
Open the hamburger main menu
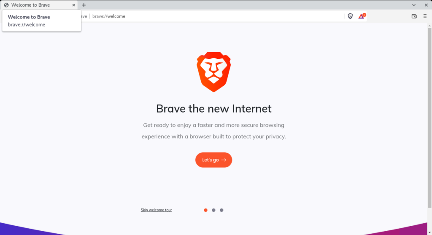(x=425, y=16)
